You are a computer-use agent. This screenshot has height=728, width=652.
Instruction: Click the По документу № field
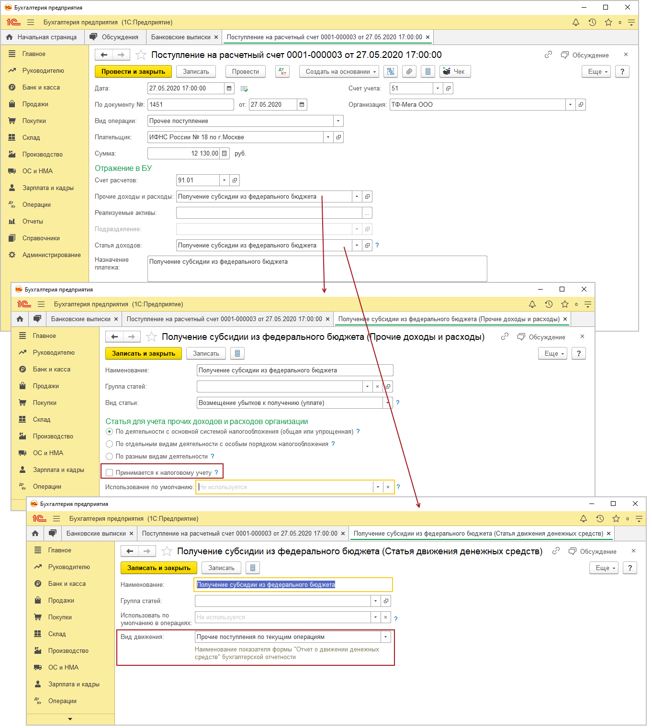point(191,105)
